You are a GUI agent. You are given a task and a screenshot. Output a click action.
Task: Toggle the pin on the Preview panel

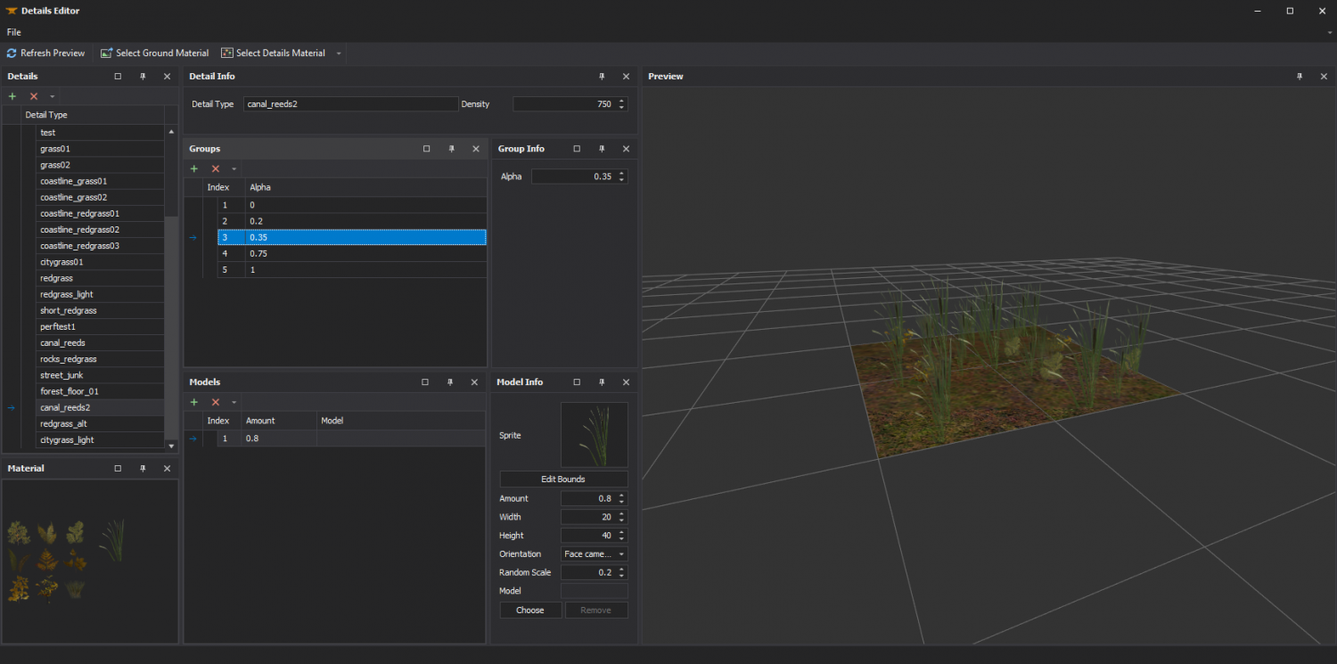1300,77
